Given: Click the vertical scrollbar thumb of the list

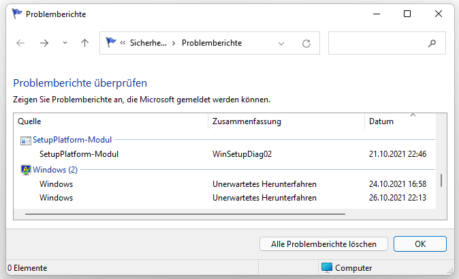Looking at the screenshot, I should pos(441,180).
